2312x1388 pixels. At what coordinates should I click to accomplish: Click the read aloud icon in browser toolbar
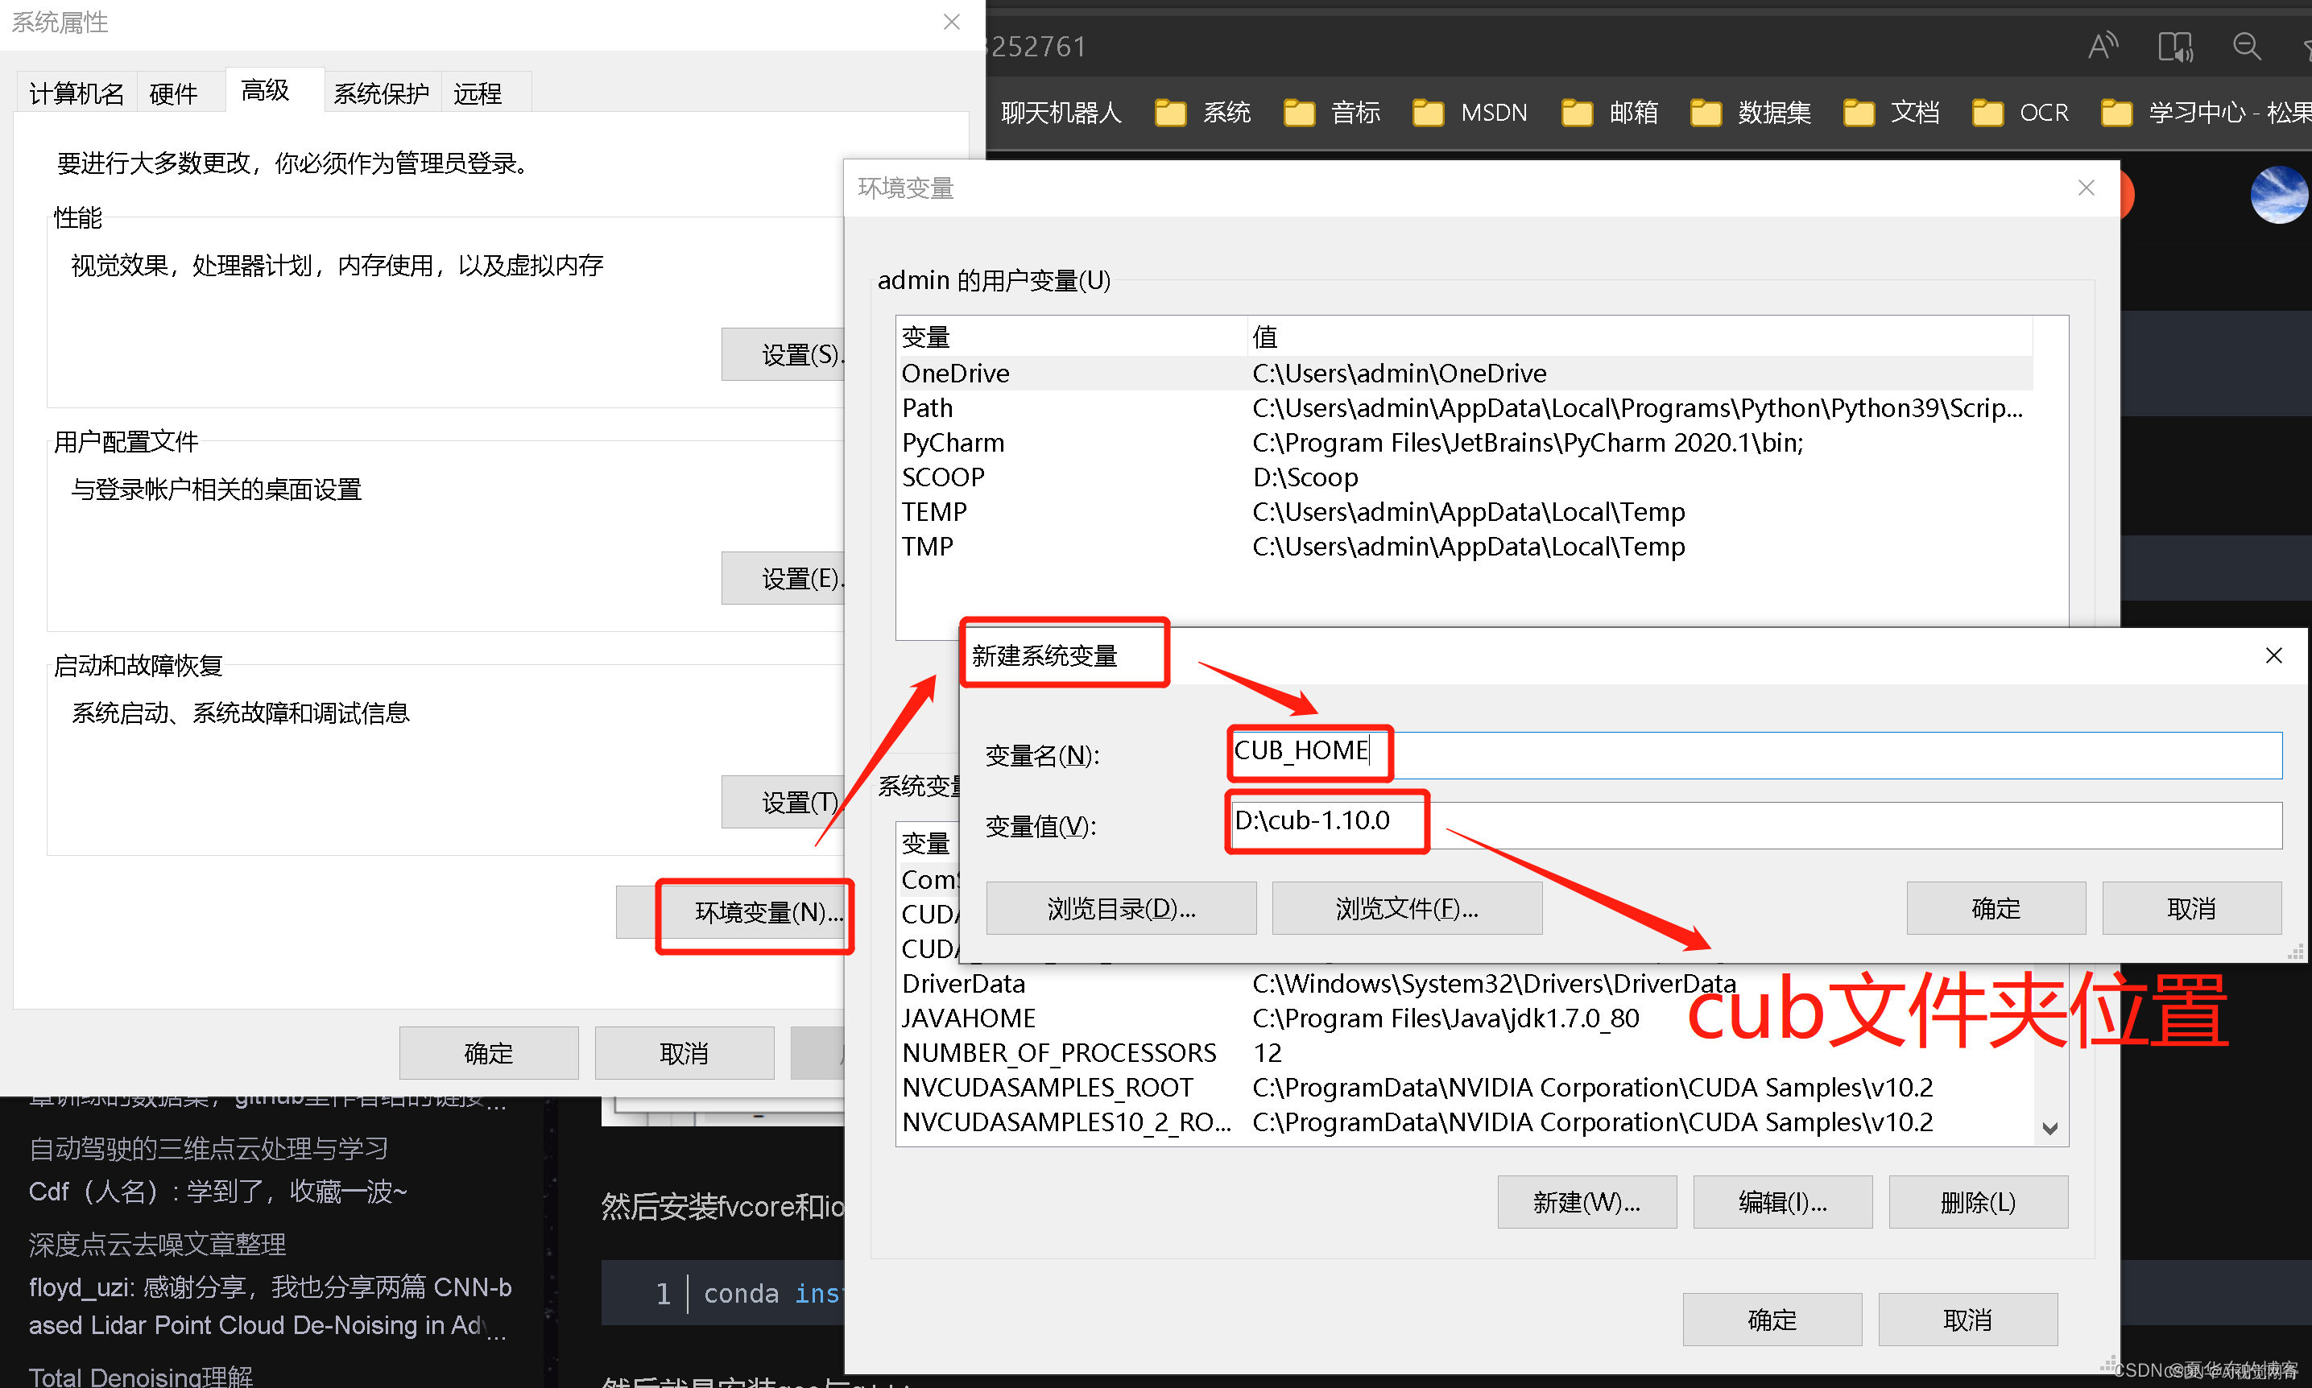click(x=2103, y=46)
